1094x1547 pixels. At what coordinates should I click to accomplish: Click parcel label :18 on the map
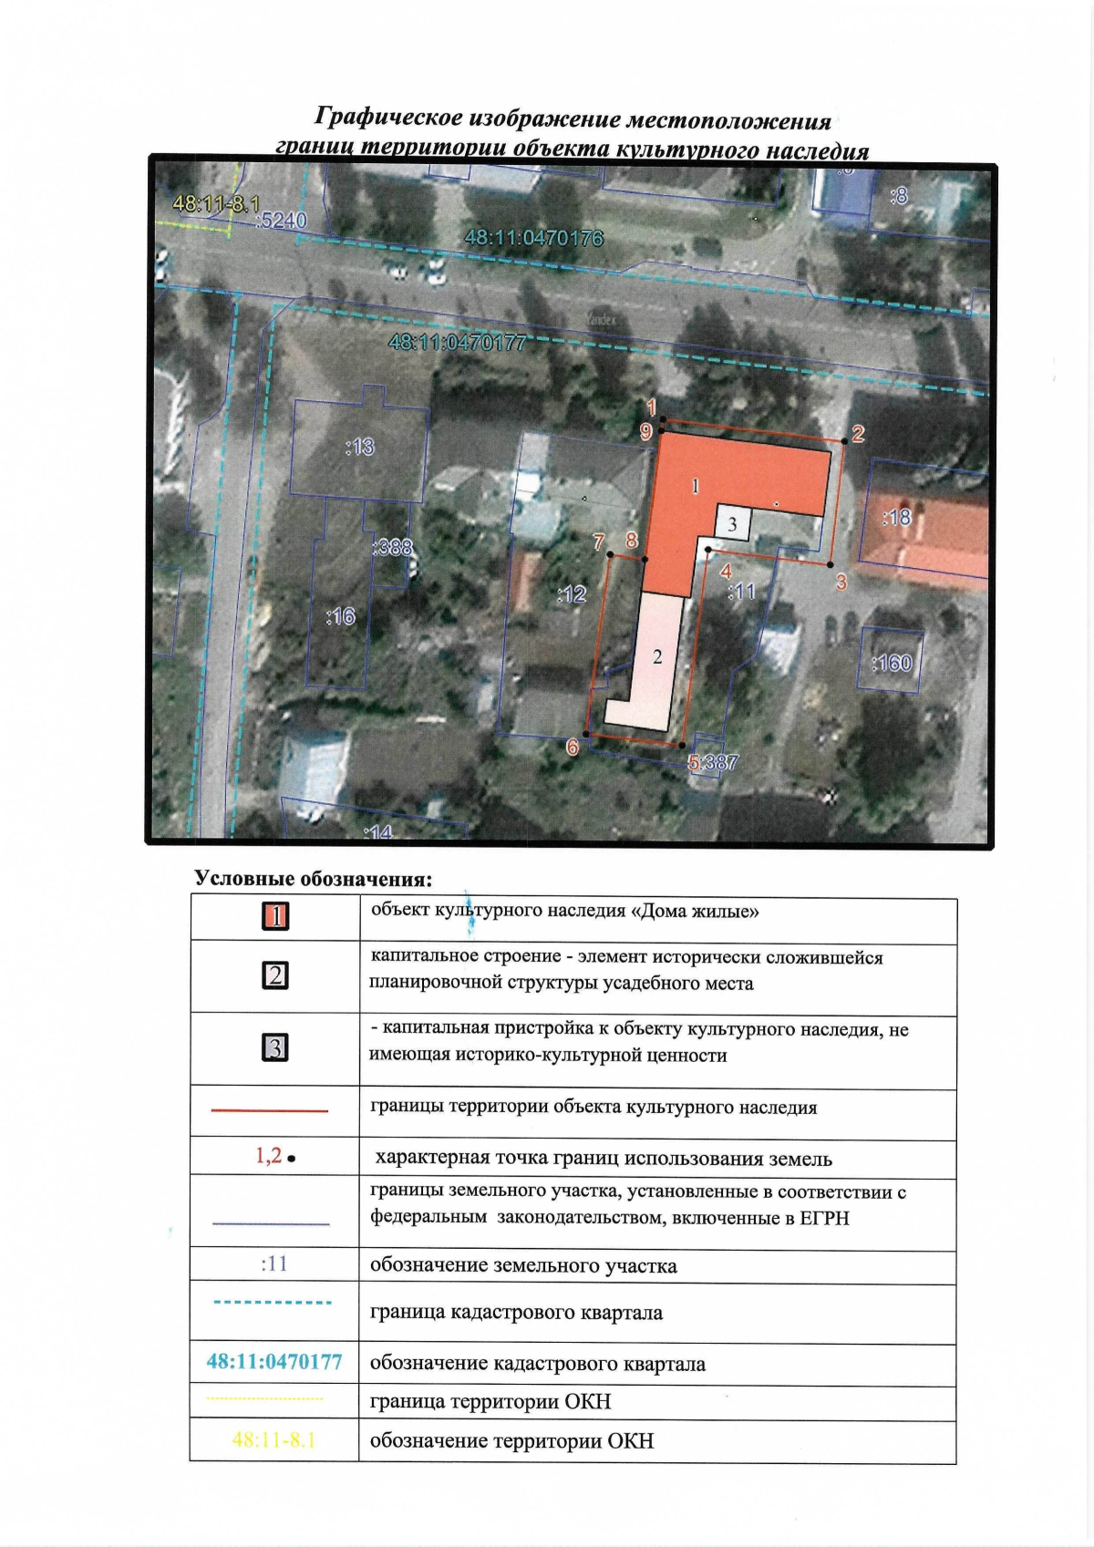coord(896,518)
